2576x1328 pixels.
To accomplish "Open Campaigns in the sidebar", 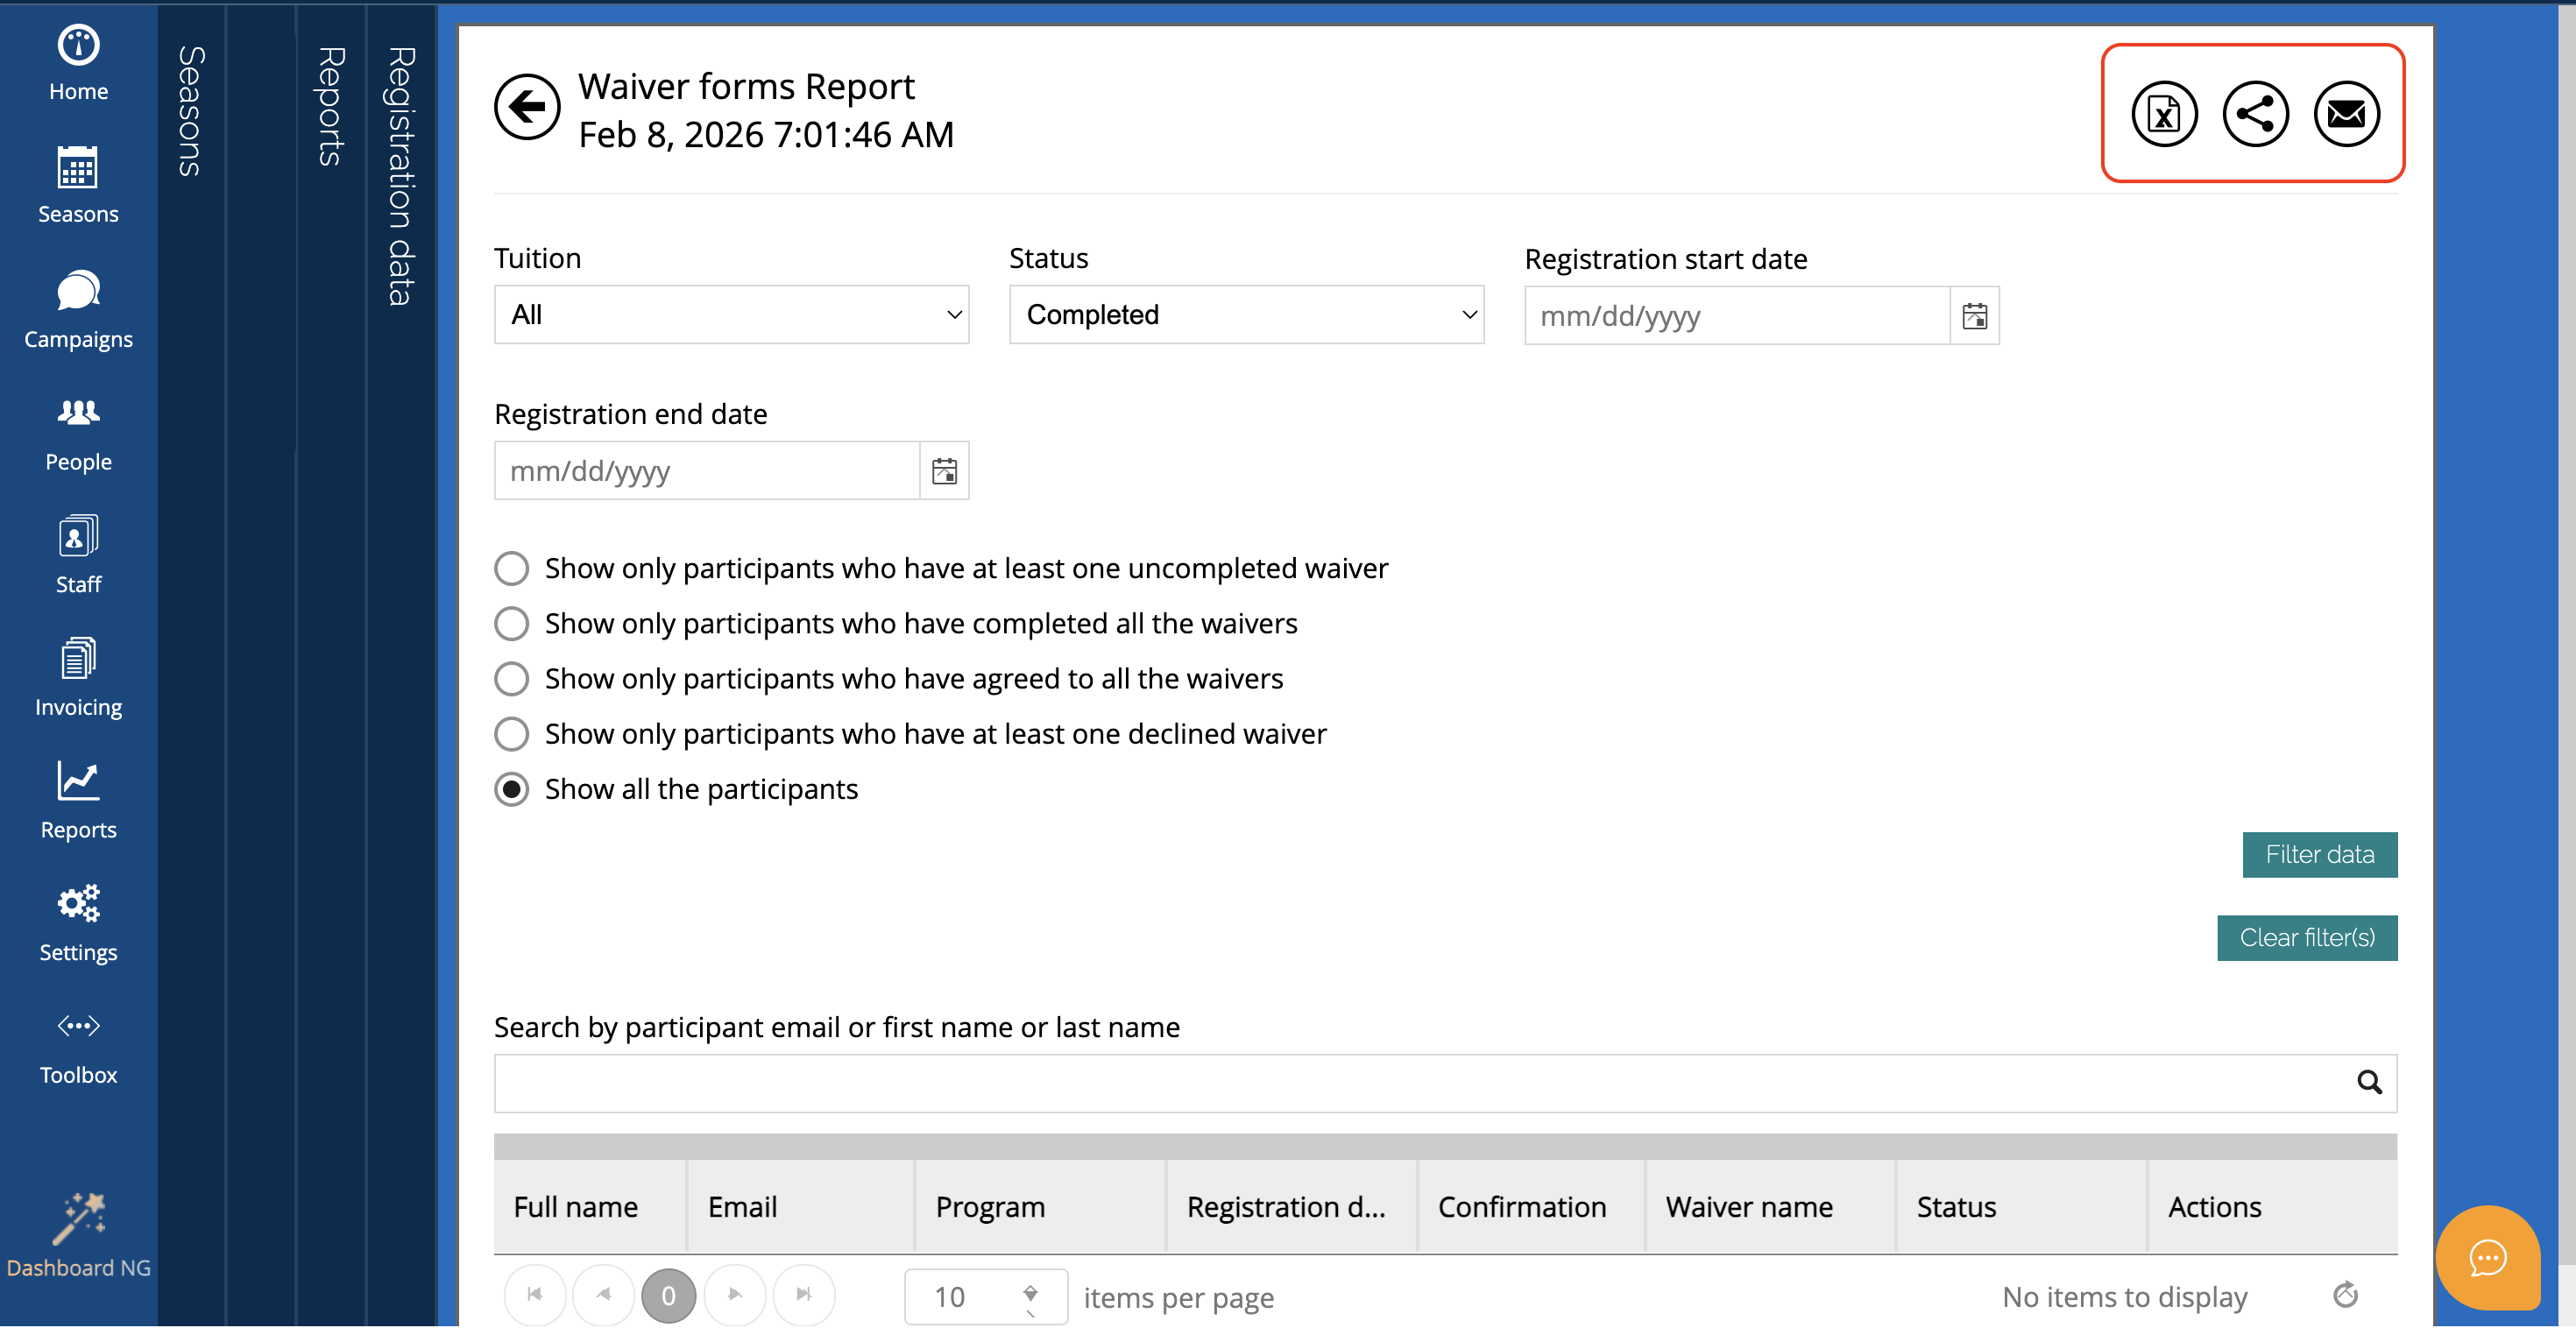I will (78, 310).
